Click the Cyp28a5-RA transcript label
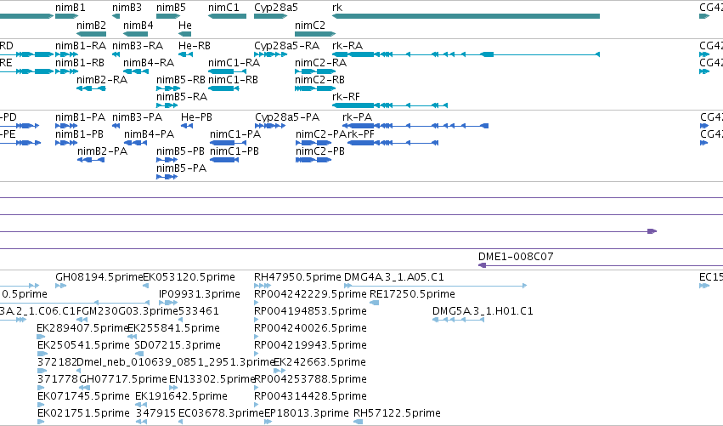Screen dimensions: 723x426 [287, 46]
